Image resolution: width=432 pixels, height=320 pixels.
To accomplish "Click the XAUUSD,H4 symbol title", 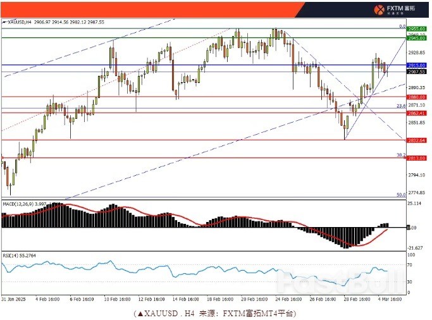I will 24,22.
